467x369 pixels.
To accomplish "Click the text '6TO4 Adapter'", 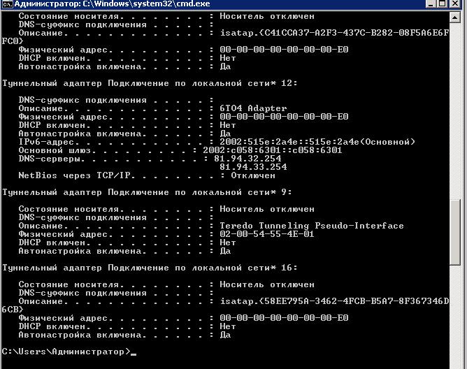I will (x=253, y=108).
